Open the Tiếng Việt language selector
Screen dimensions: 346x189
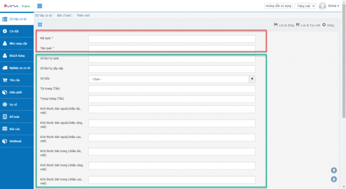305,6
